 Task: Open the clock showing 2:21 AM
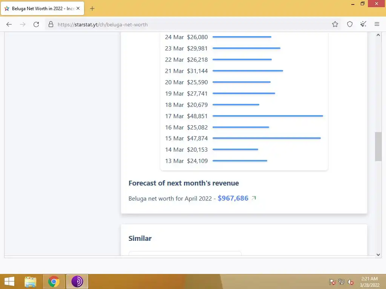point(369,282)
